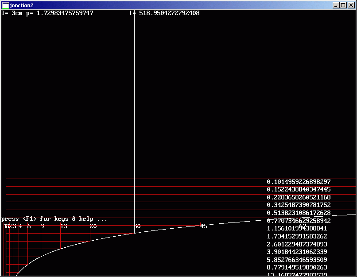Click the l= 518.9504272792408 readout
Image resolution: width=357 pixels, height=277 pixels.
click(x=164, y=13)
